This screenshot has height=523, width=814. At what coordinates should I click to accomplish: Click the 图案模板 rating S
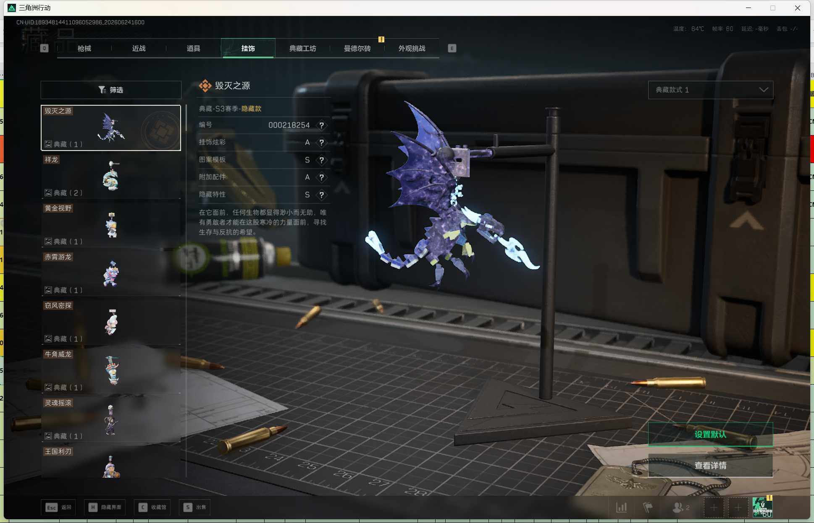tap(307, 160)
